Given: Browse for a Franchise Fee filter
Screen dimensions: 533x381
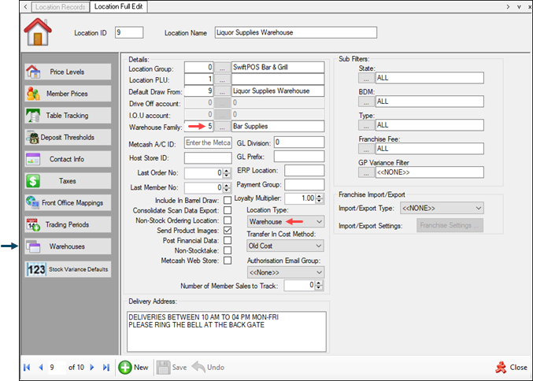Looking at the screenshot, I should [366, 149].
